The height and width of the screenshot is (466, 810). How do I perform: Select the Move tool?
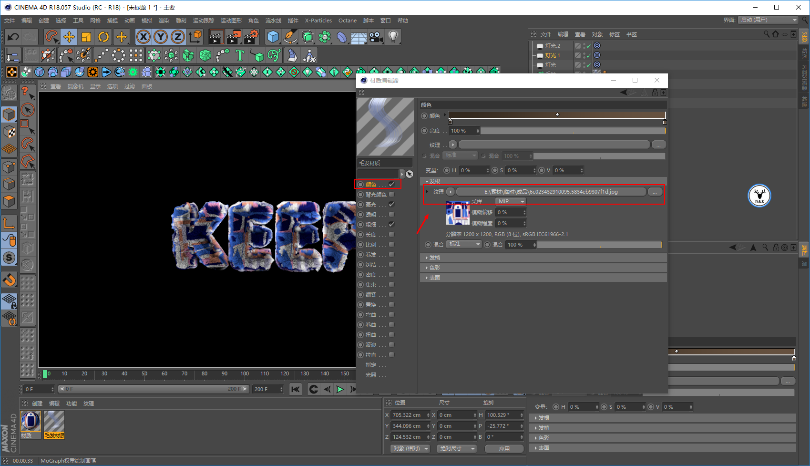click(x=69, y=37)
